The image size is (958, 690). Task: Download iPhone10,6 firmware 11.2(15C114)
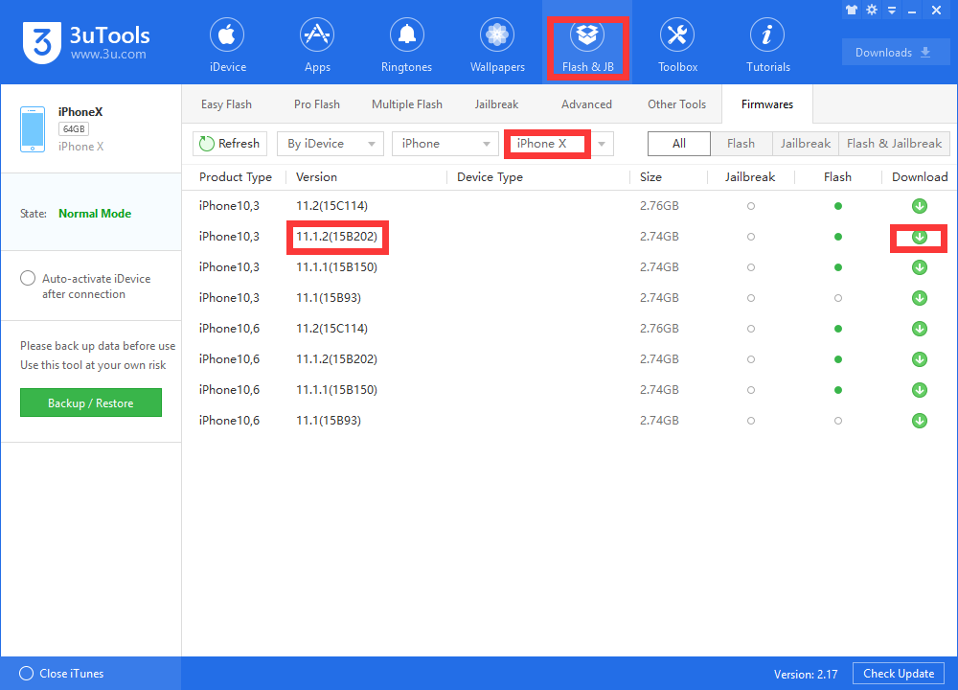coord(920,328)
